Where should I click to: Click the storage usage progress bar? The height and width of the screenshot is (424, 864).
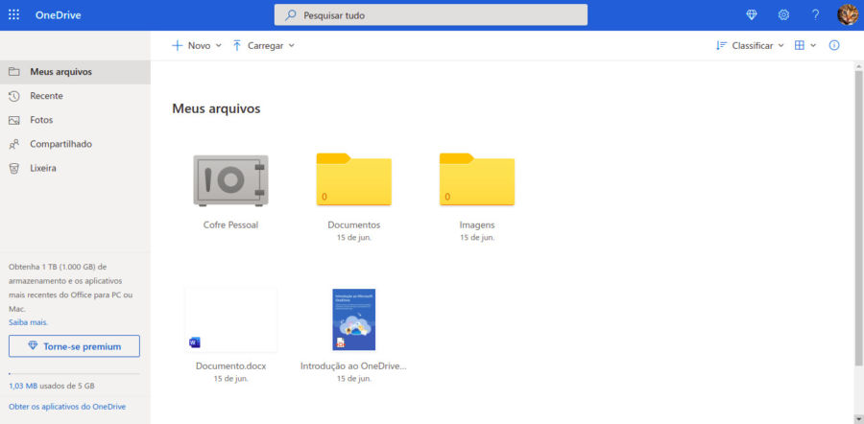pyautogui.click(x=74, y=374)
